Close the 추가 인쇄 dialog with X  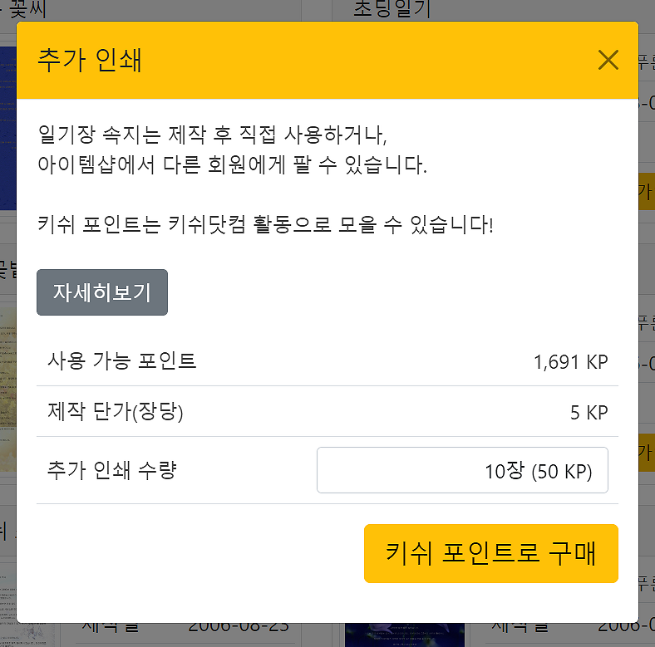click(608, 60)
